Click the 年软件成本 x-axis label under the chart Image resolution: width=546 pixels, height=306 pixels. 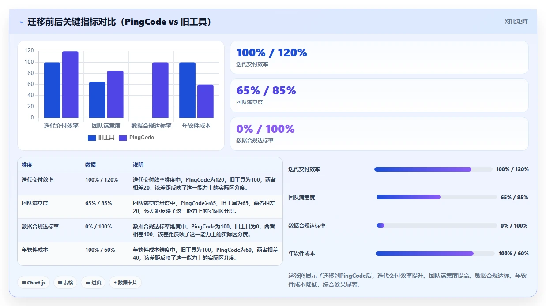[x=196, y=126]
